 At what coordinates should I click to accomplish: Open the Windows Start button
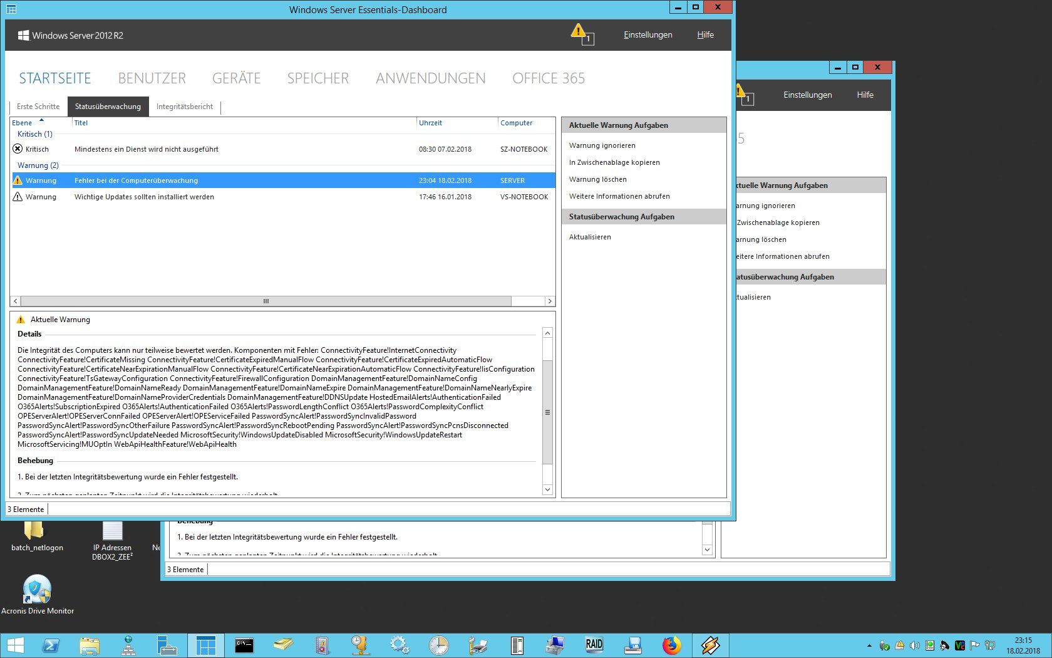pyautogui.click(x=16, y=645)
